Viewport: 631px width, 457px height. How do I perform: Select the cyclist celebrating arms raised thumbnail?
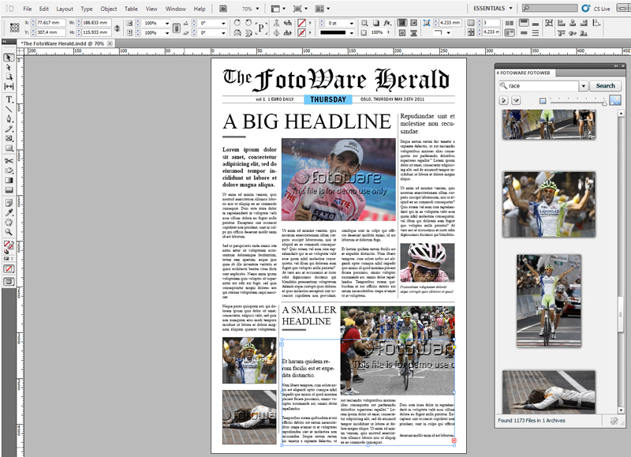(x=549, y=204)
